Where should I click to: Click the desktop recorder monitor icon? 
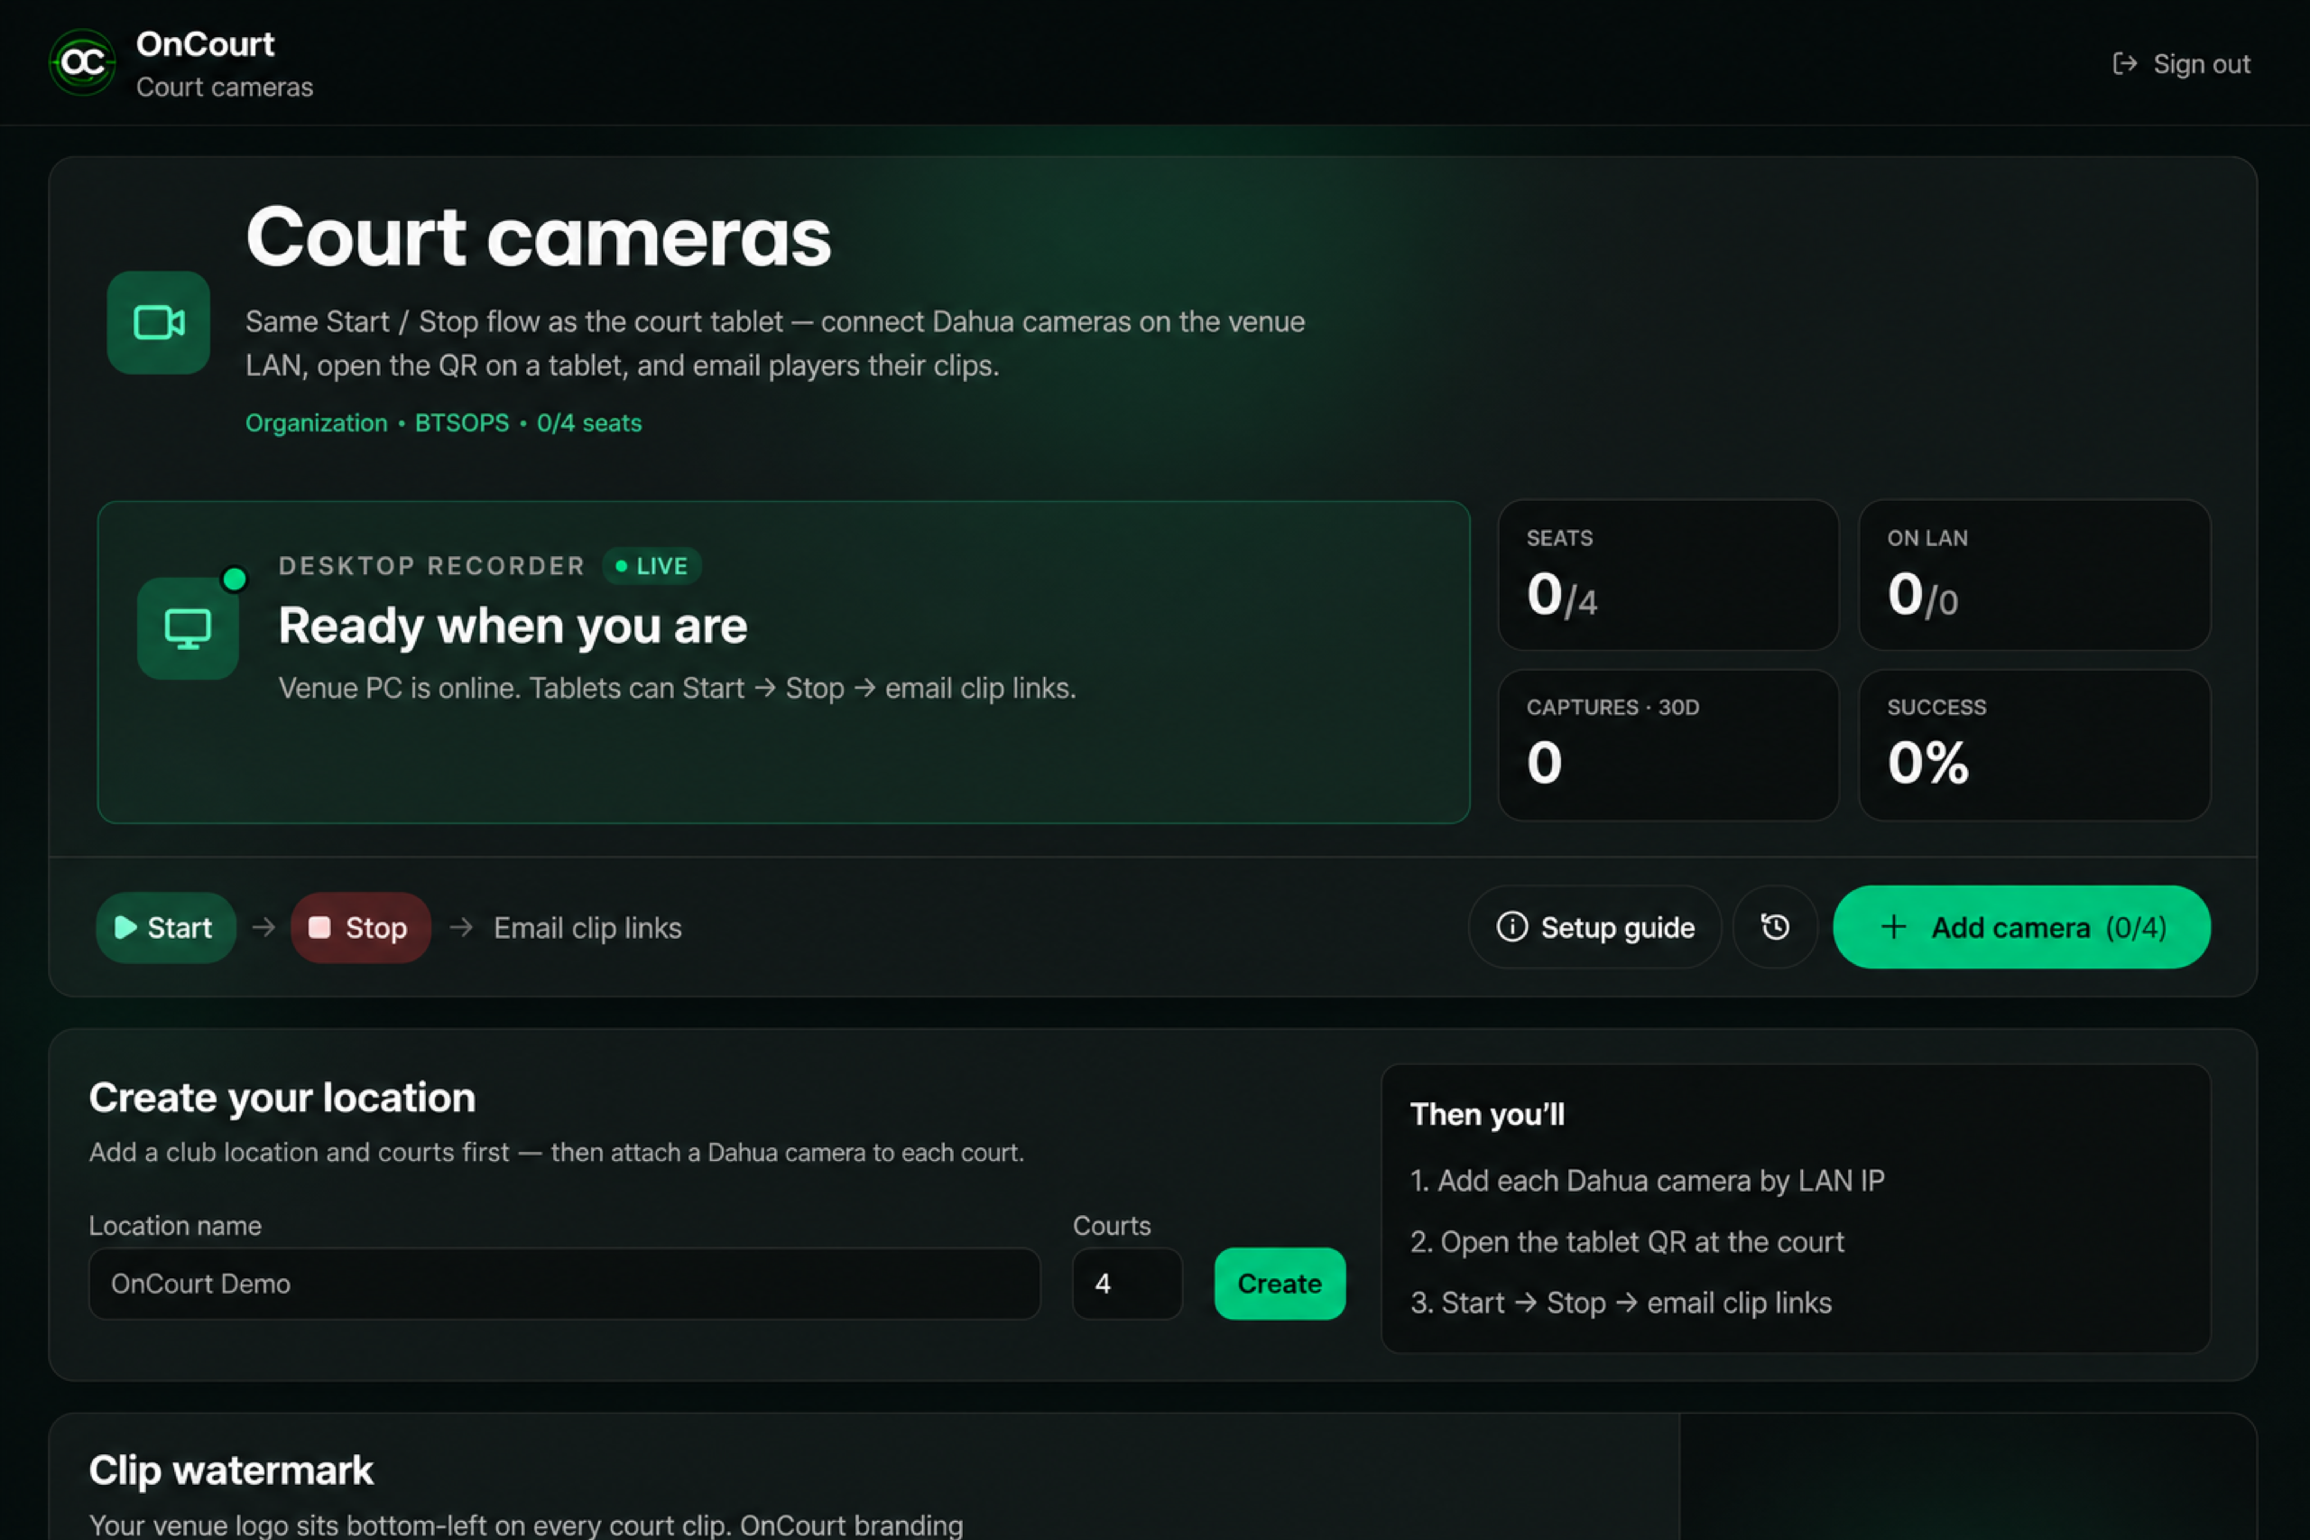coord(188,628)
